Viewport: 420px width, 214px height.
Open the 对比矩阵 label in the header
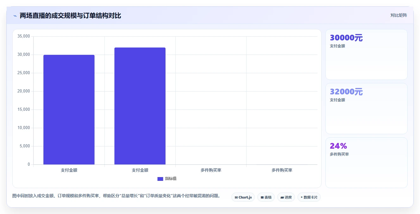(398, 15)
